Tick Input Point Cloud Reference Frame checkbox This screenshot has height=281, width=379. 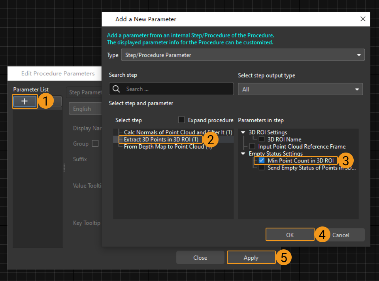tap(252, 146)
